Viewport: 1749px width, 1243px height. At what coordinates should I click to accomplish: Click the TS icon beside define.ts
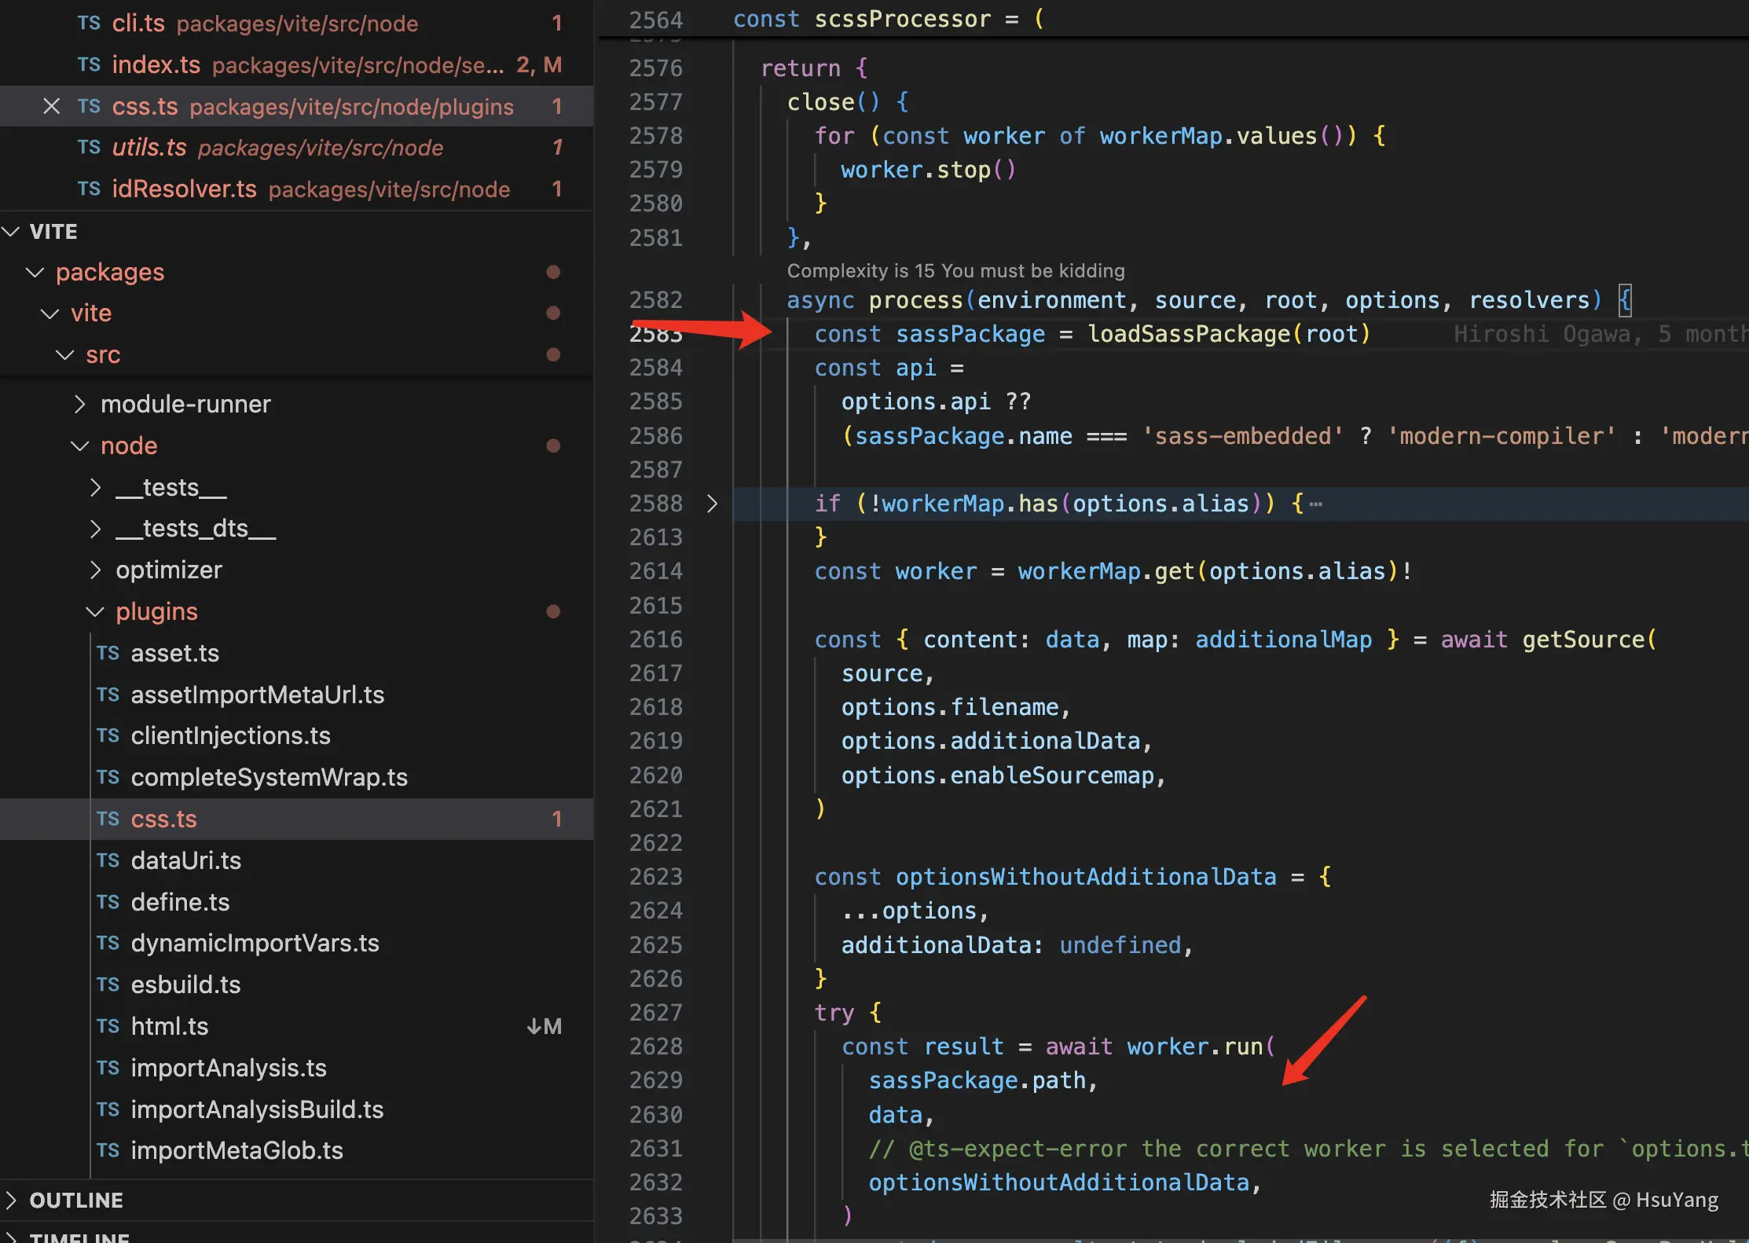tap(108, 902)
